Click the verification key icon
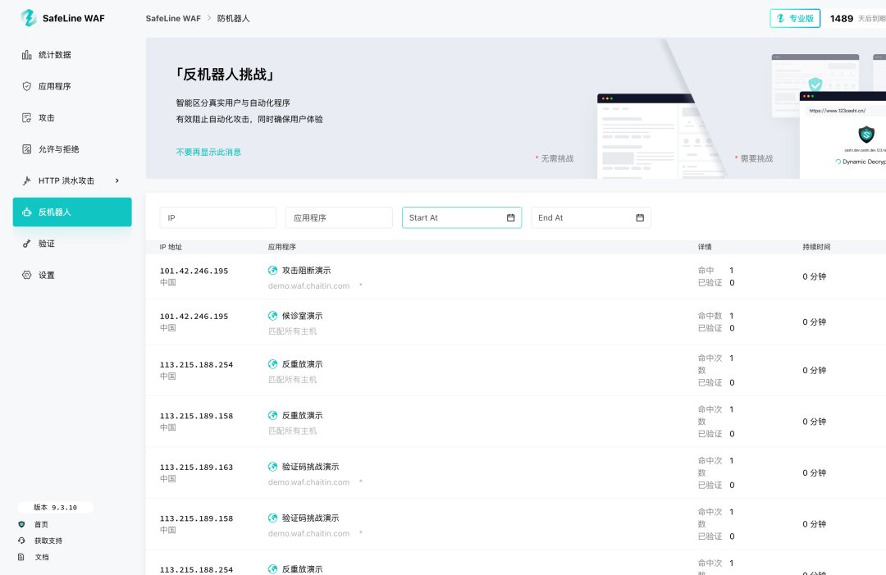 pos(26,244)
